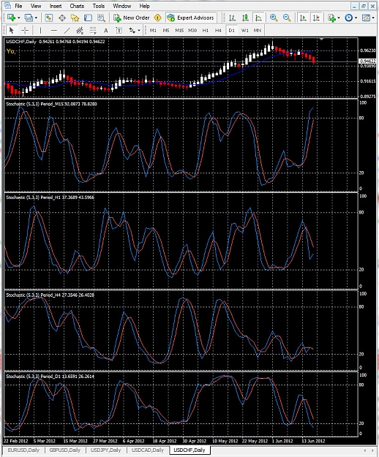Expand the Periods dropdown arrow
379x457 pixels.
point(356,18)
